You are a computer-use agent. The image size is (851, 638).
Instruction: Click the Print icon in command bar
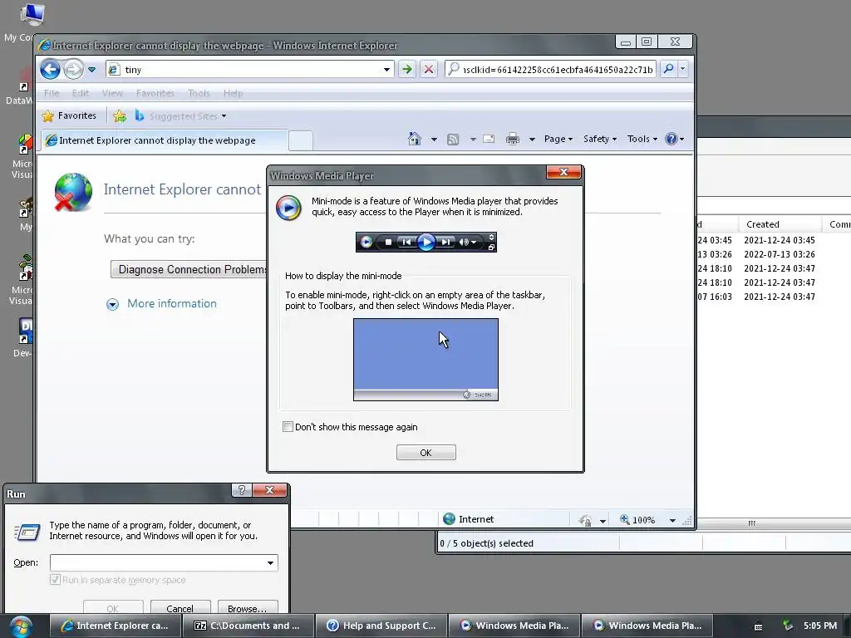click(x=512, y=140)
